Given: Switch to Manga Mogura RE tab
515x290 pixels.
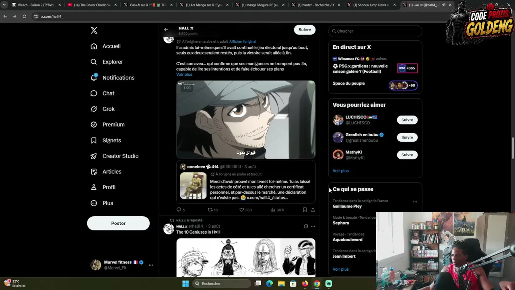Looking at the screenshot, I should (260, 5).
